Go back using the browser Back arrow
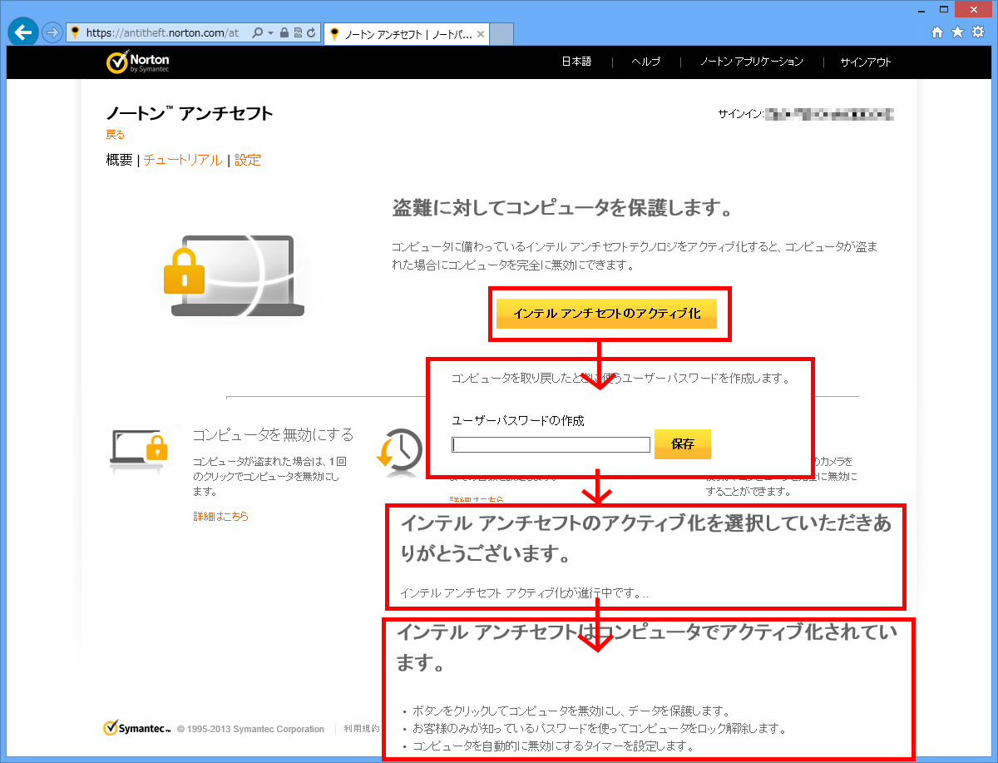This screenshot has height=763, width=998. pos(22,32)
